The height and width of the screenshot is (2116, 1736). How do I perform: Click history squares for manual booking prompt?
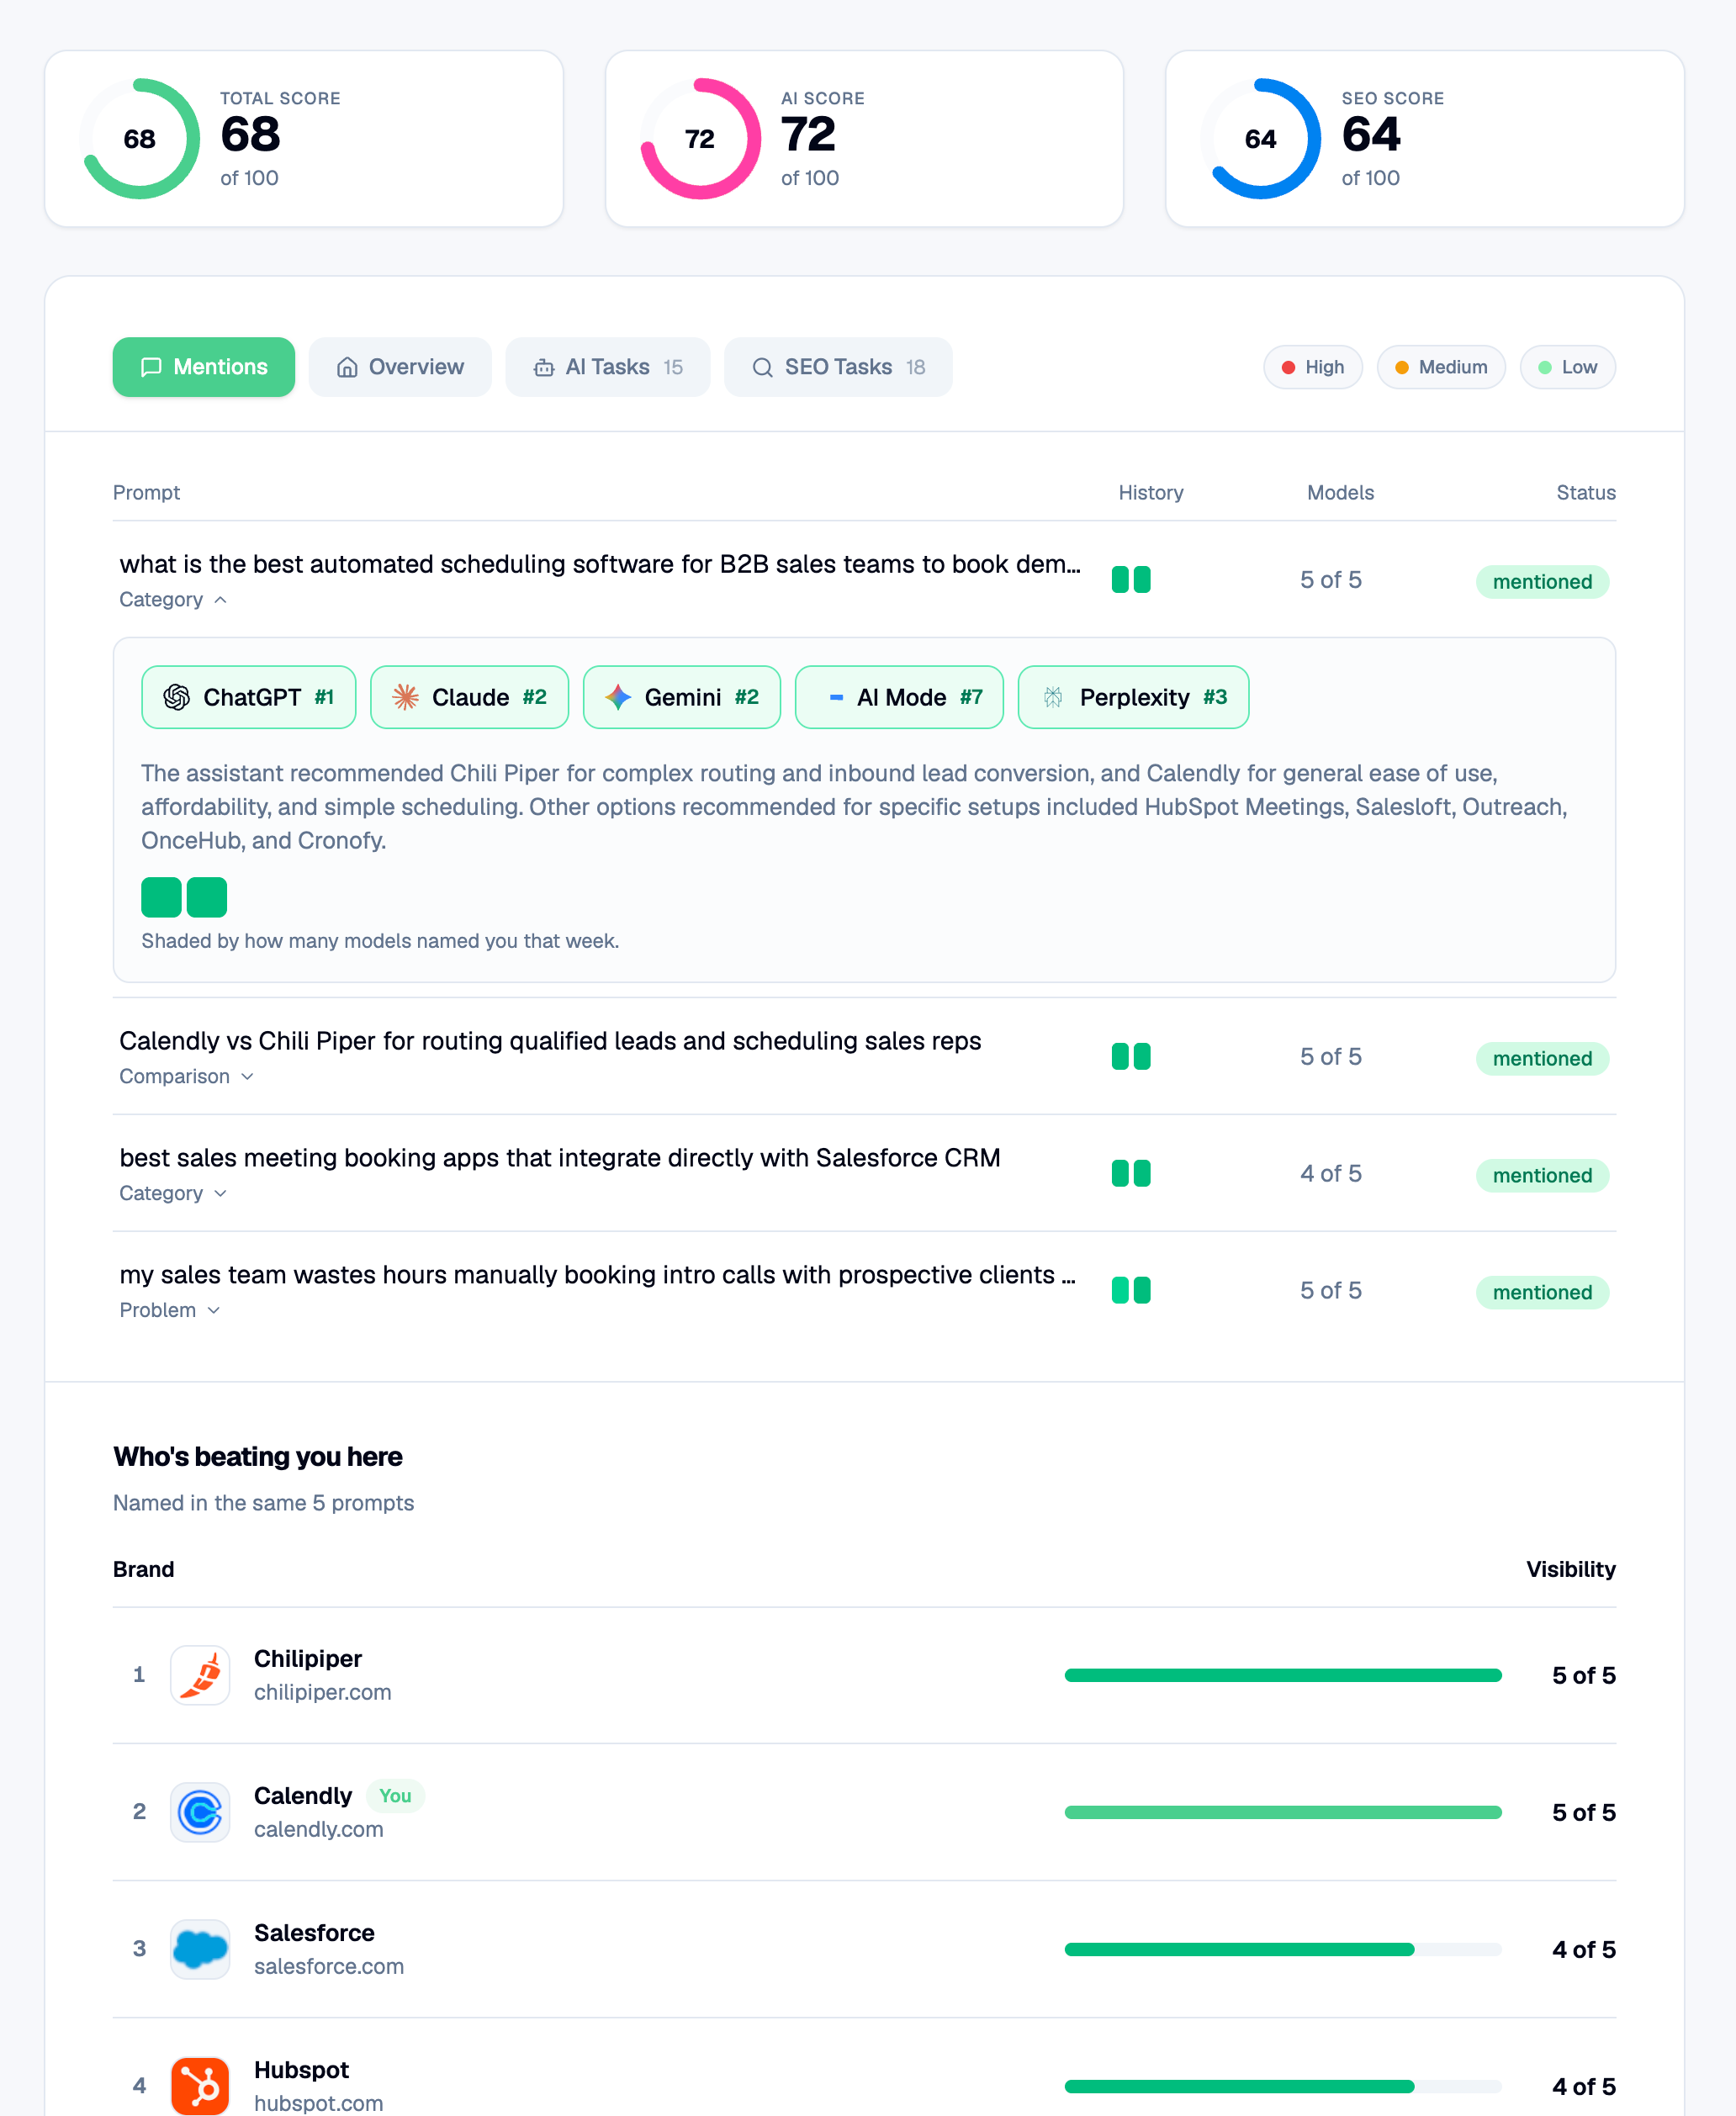coord(1131,1291)
